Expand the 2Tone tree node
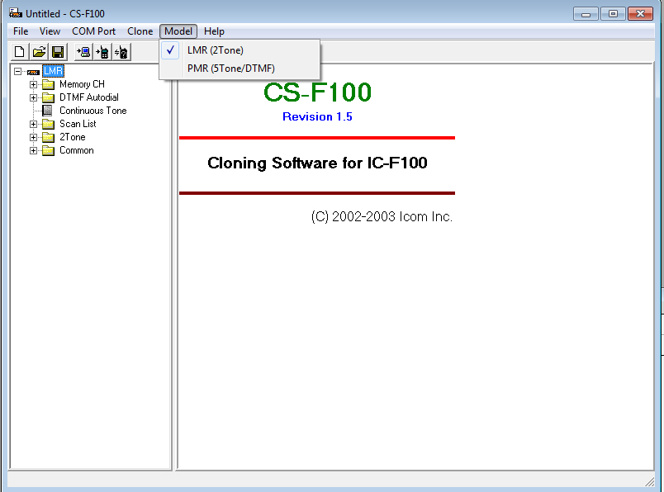Screen dimensions: 664x492 tap(34, 137)
